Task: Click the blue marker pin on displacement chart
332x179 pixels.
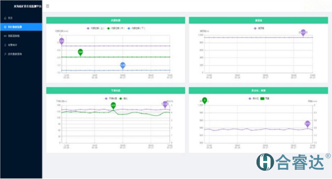Action: click(122, 65)
